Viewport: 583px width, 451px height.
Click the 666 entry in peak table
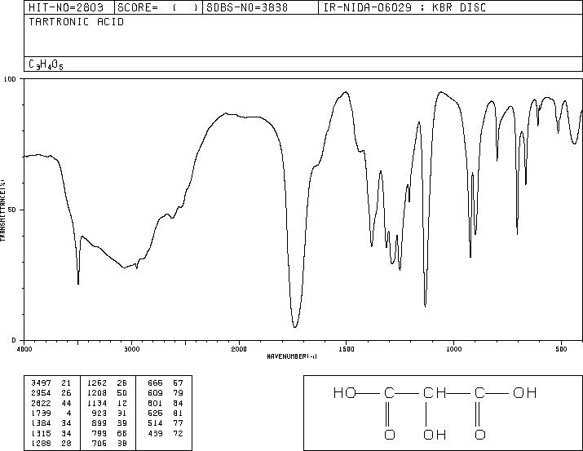(155, 383)
